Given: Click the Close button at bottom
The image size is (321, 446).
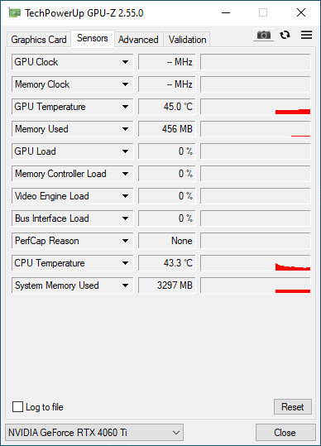Looking at the screenshot, I should tap(285, 432).
